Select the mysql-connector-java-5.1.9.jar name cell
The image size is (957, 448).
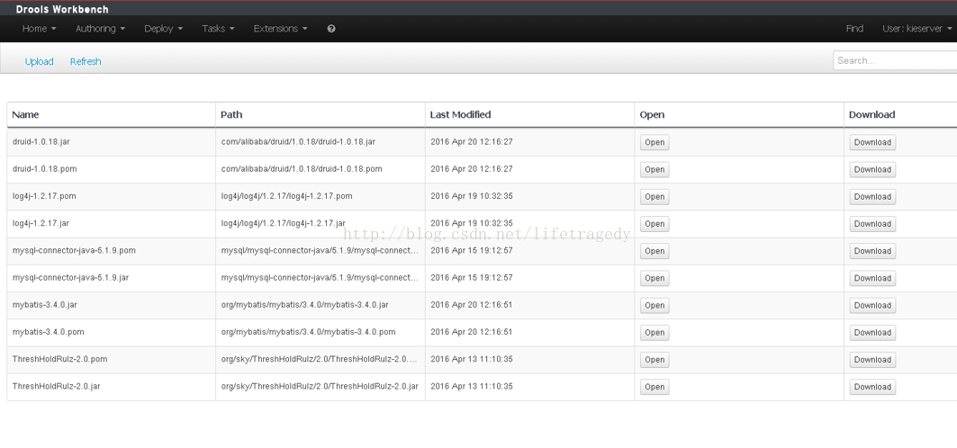(x=111, y=277)
